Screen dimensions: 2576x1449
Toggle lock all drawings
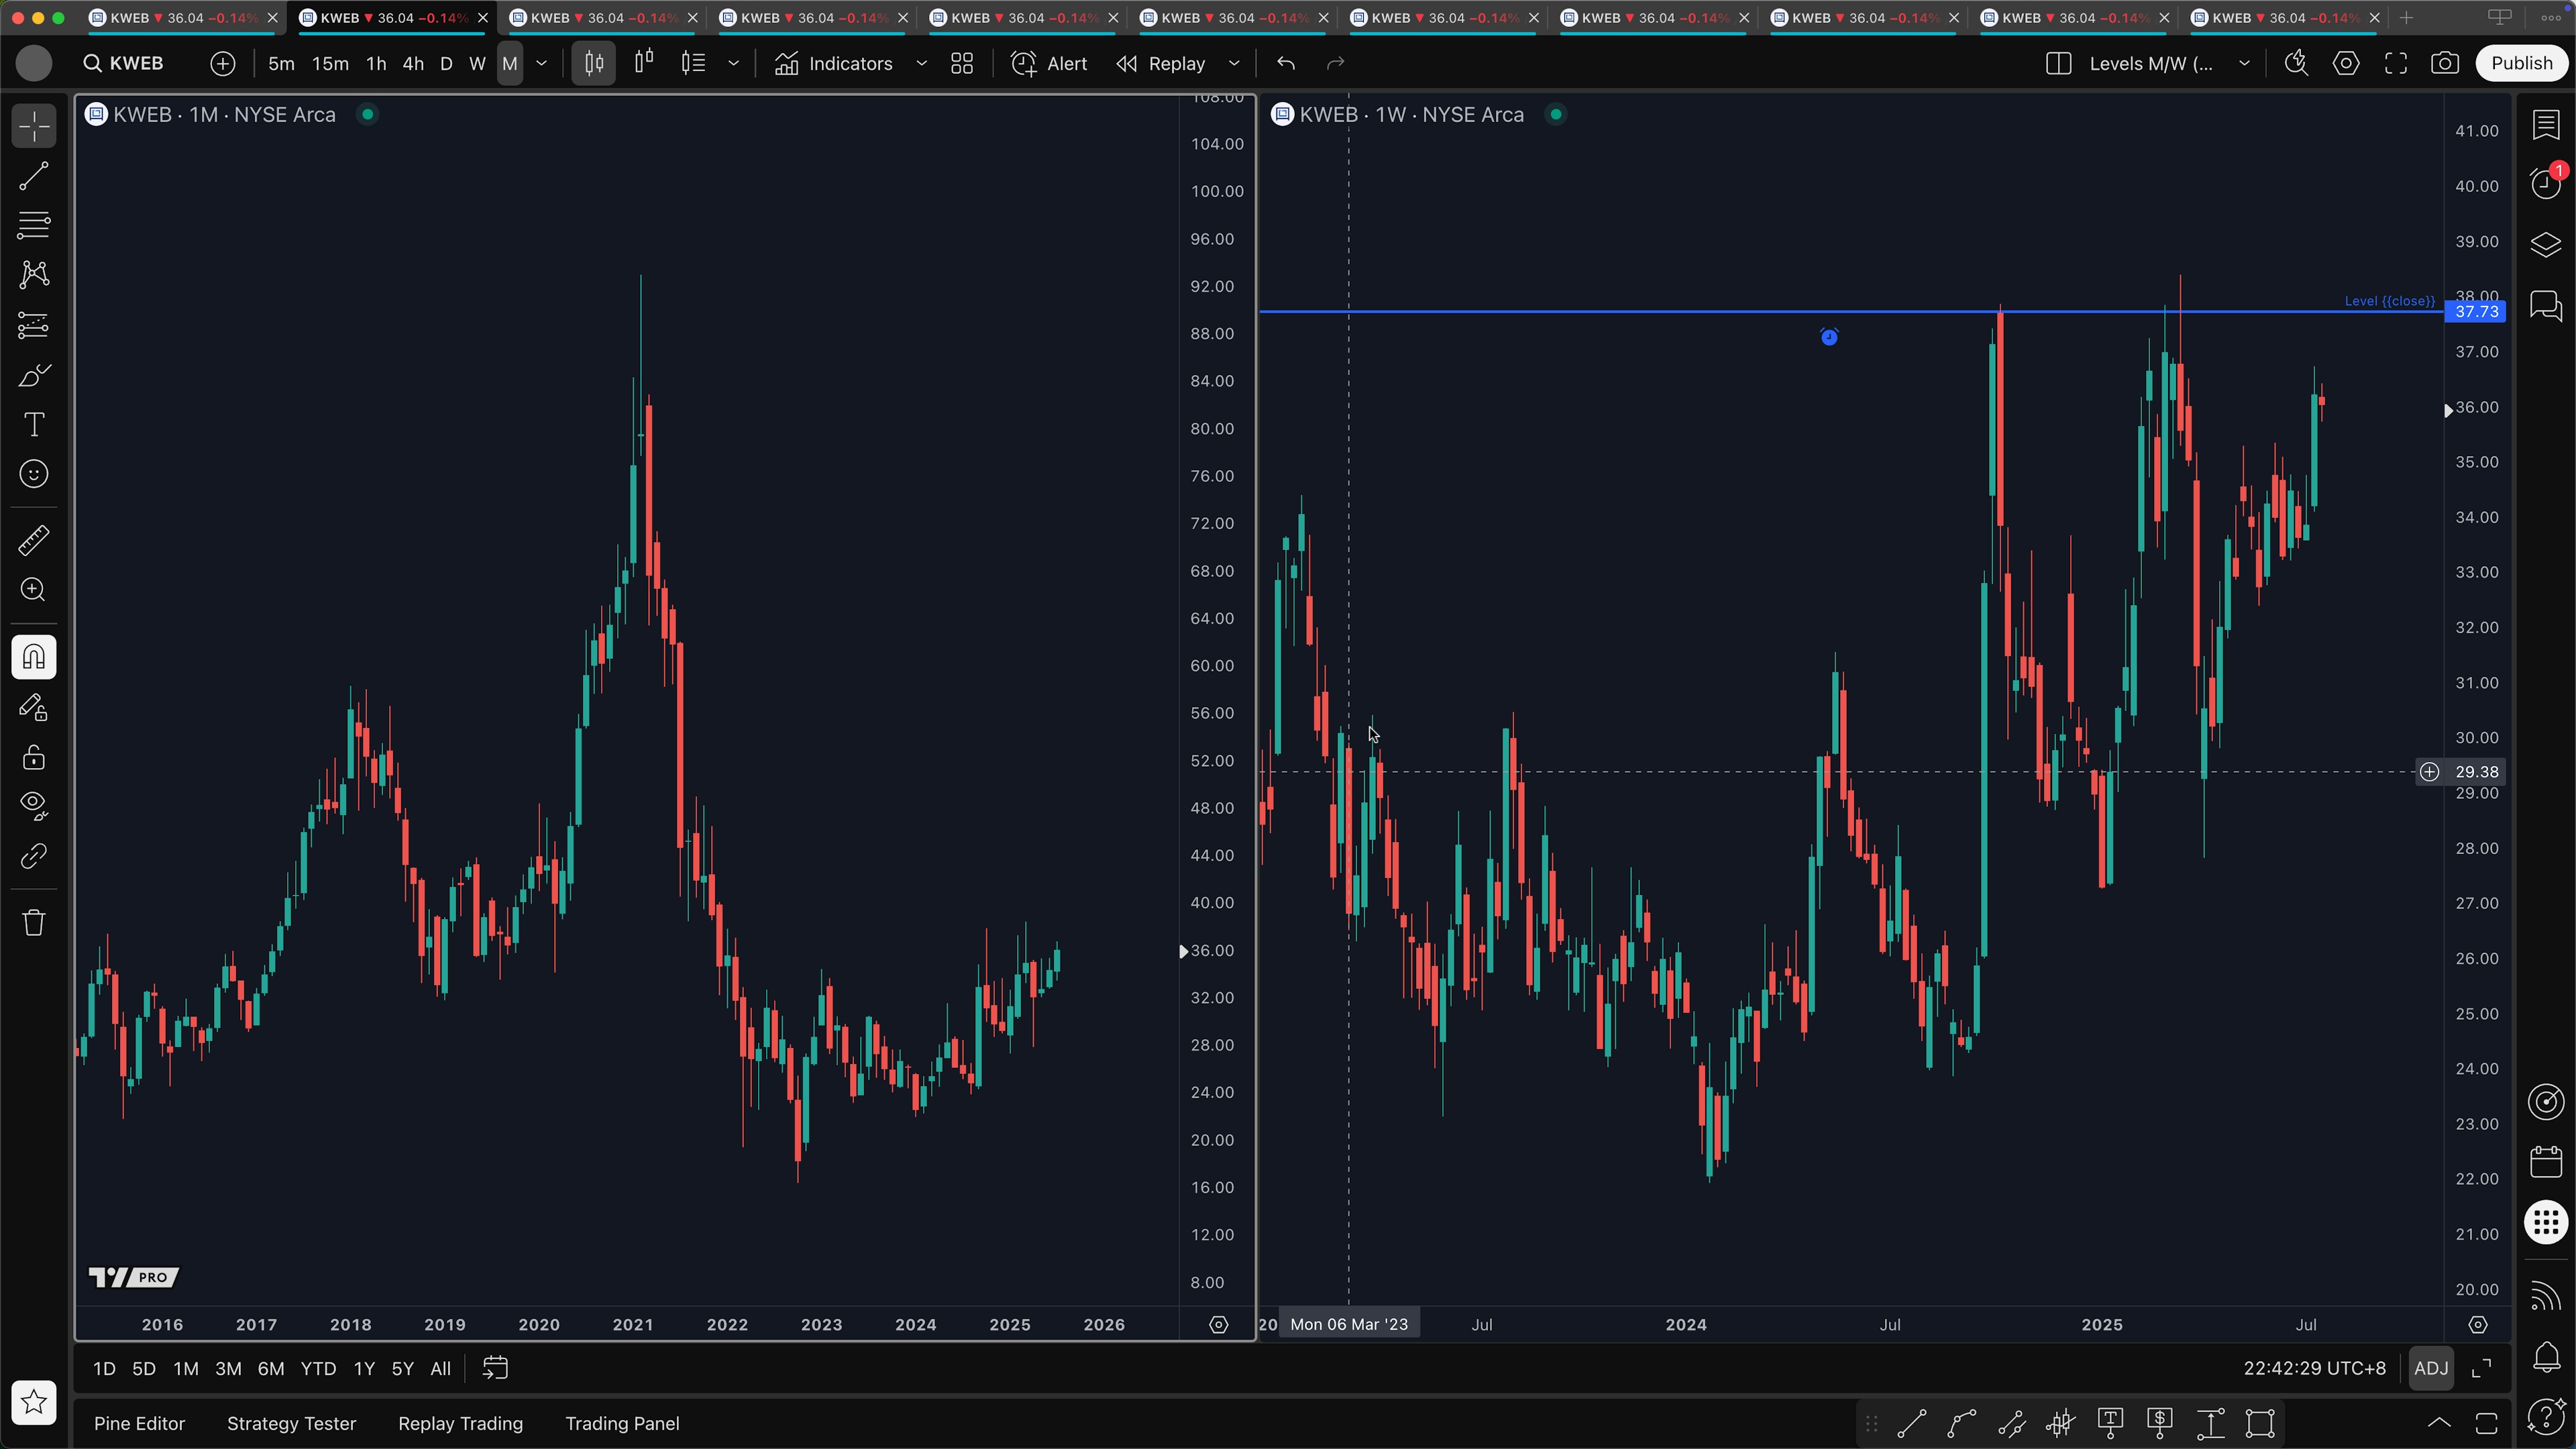[34, 757]
